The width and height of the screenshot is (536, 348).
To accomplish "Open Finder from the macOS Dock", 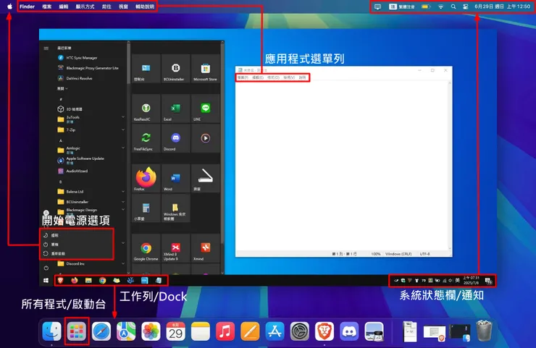I will click(51, 331).
